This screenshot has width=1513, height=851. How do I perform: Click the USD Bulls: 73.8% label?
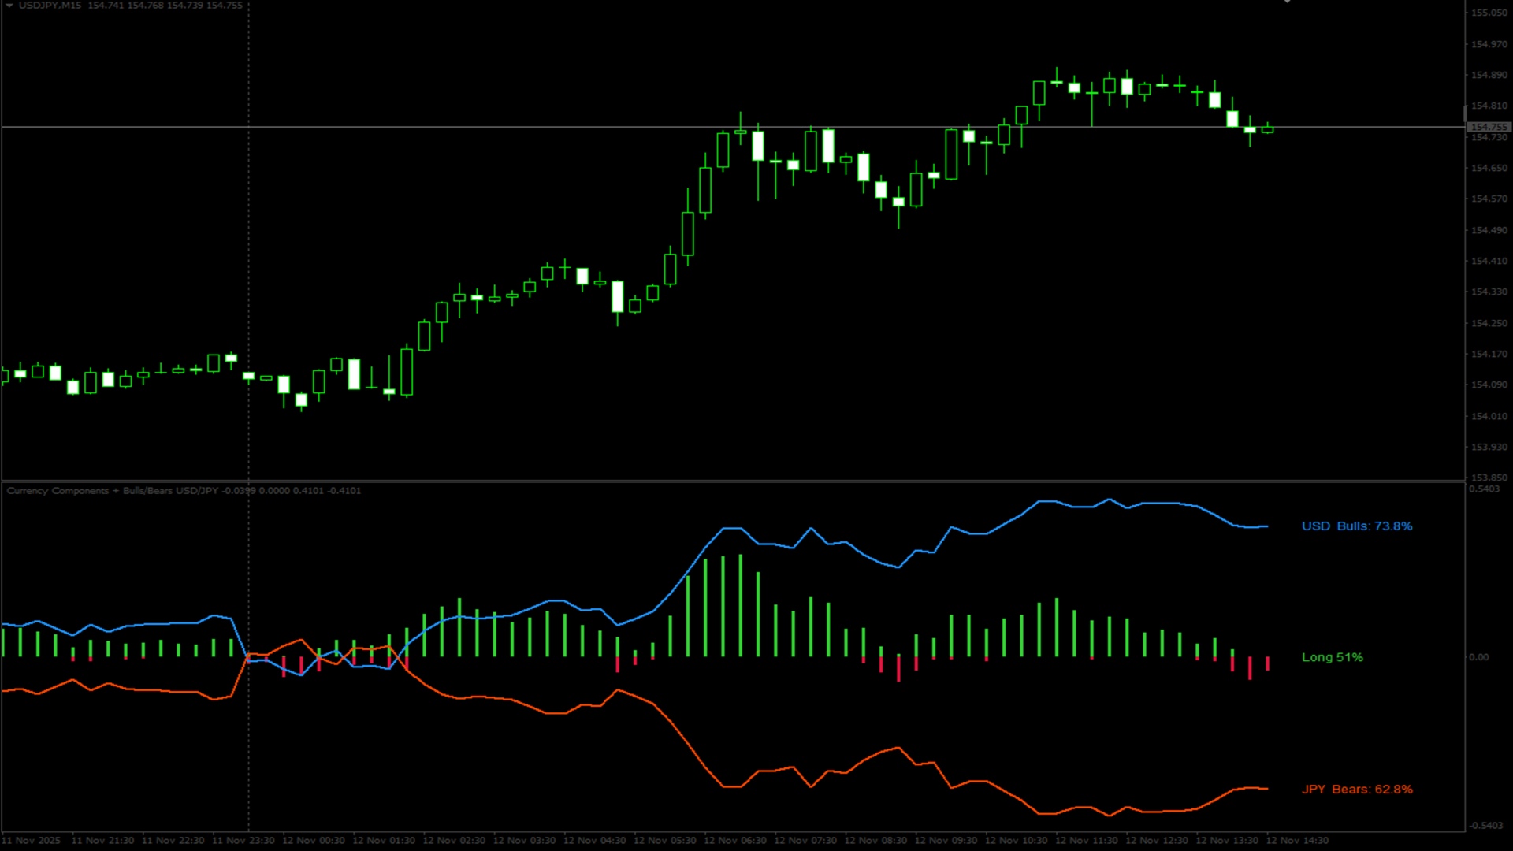(1356, 526)
